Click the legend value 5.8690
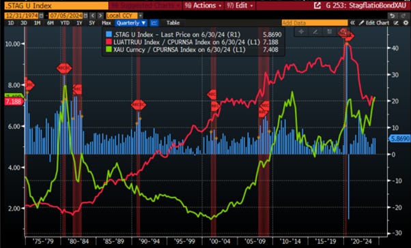 (272, 35)
